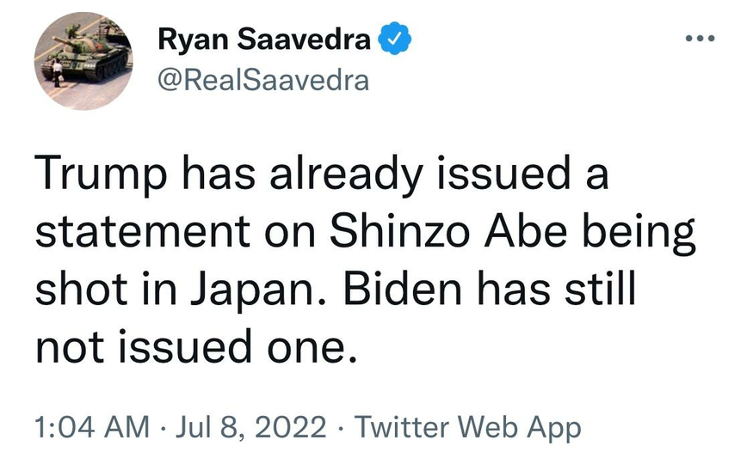Open the Twitter Web App source link

468,427
